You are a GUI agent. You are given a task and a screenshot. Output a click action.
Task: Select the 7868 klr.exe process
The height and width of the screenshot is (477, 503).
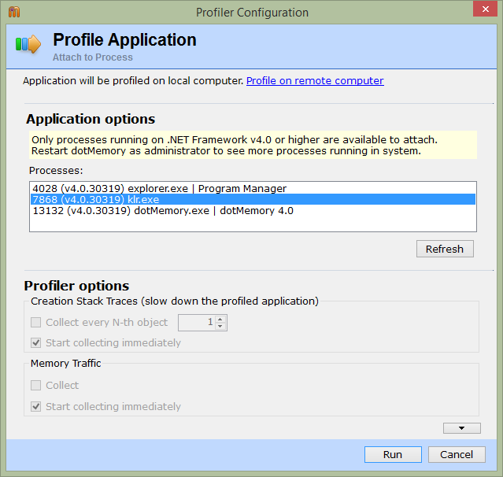coord(253,199)
